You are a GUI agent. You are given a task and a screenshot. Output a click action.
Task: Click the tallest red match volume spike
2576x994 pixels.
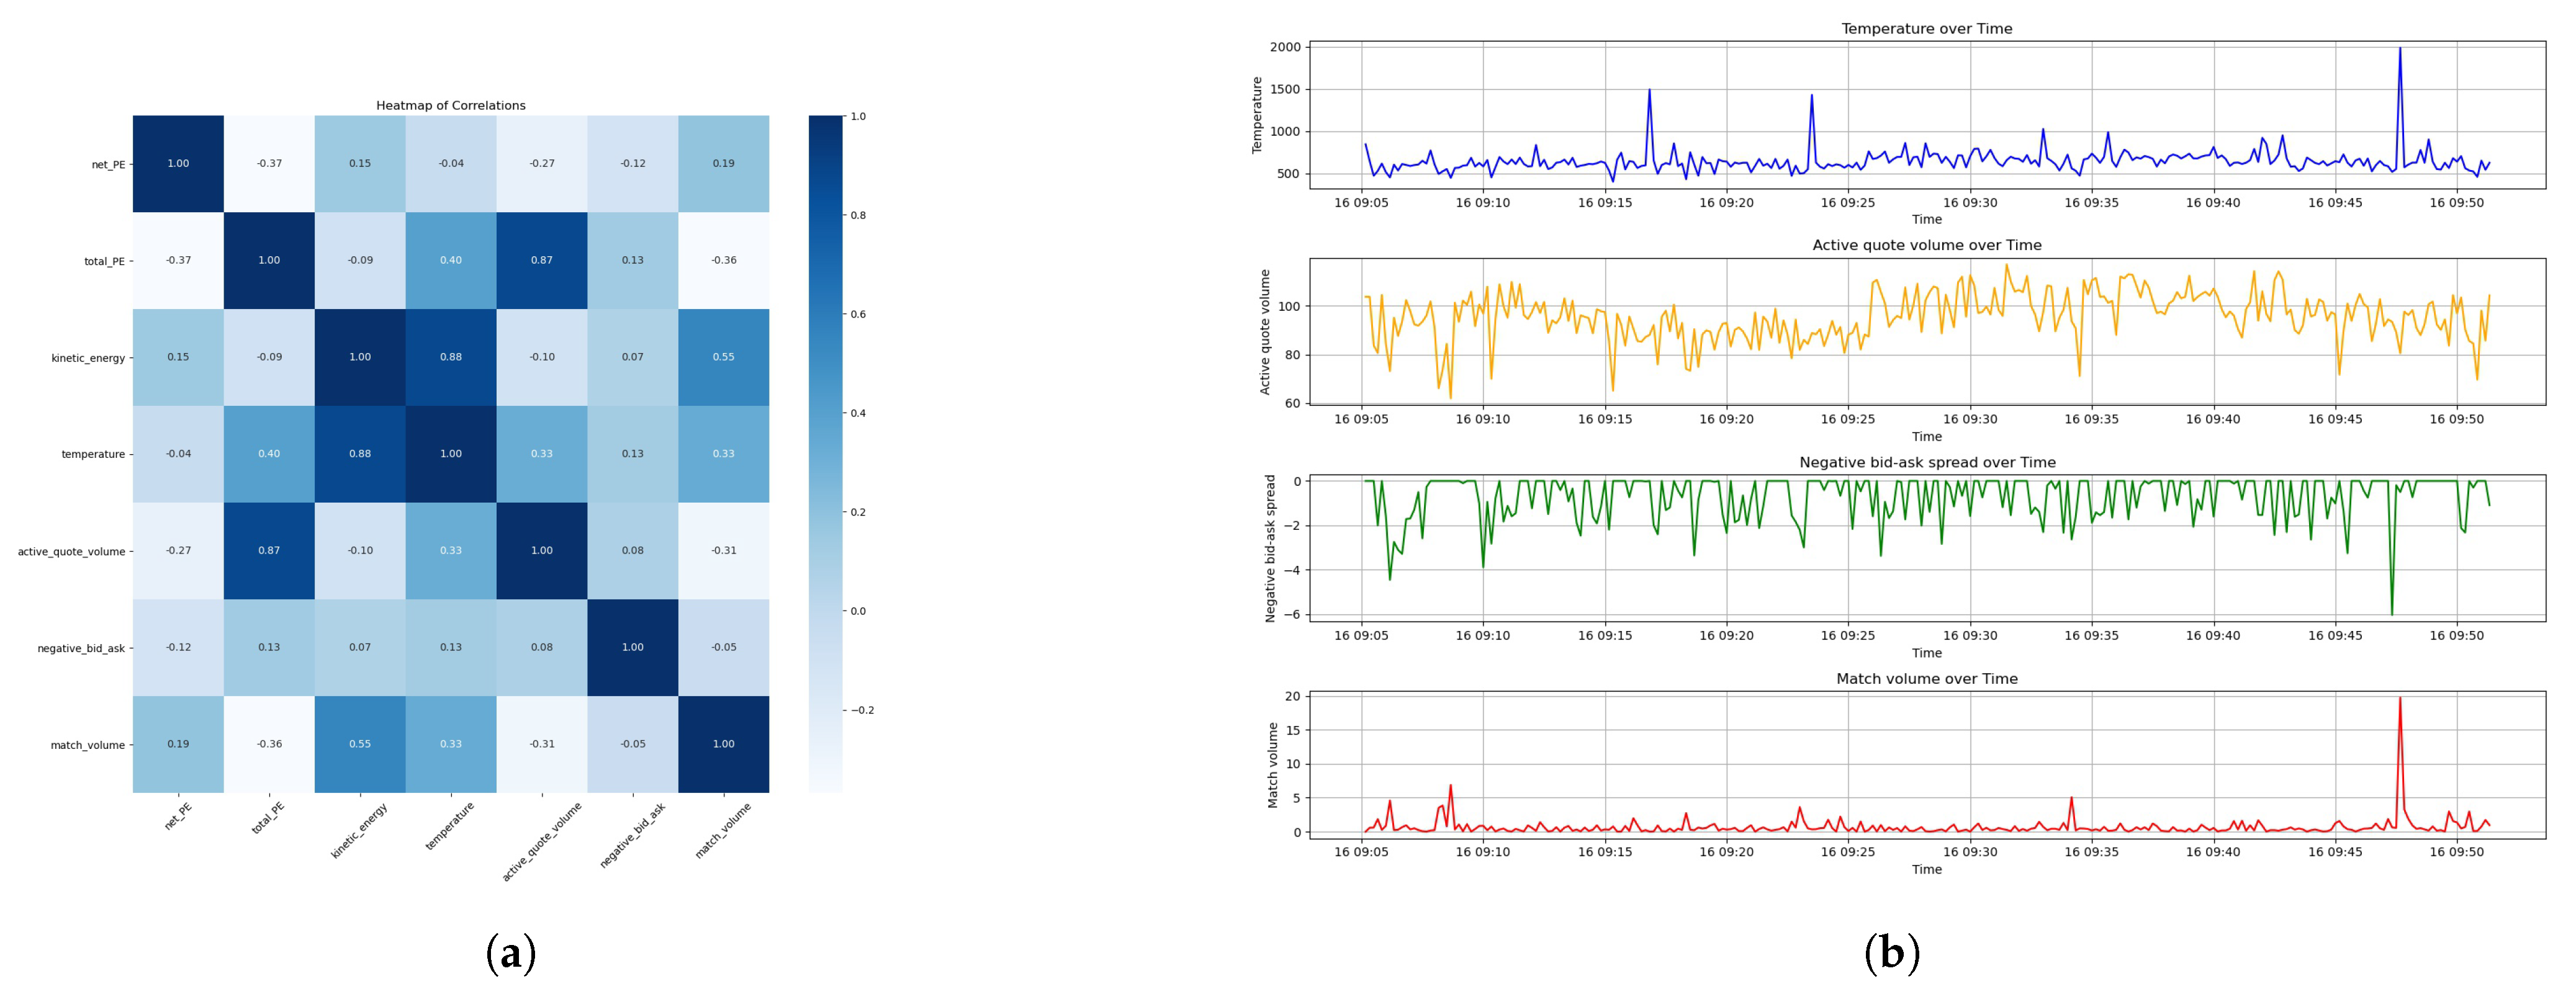[2399, 700]
